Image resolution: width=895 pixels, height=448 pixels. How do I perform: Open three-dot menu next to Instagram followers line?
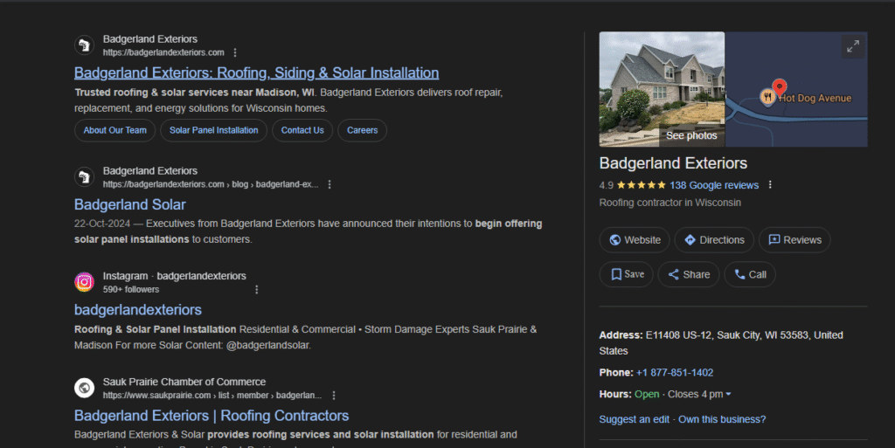coord(256,290)
